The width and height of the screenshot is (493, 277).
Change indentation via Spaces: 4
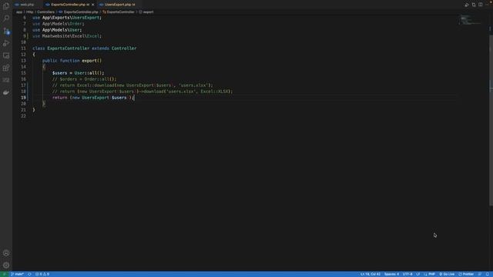(x=391, y=274)
